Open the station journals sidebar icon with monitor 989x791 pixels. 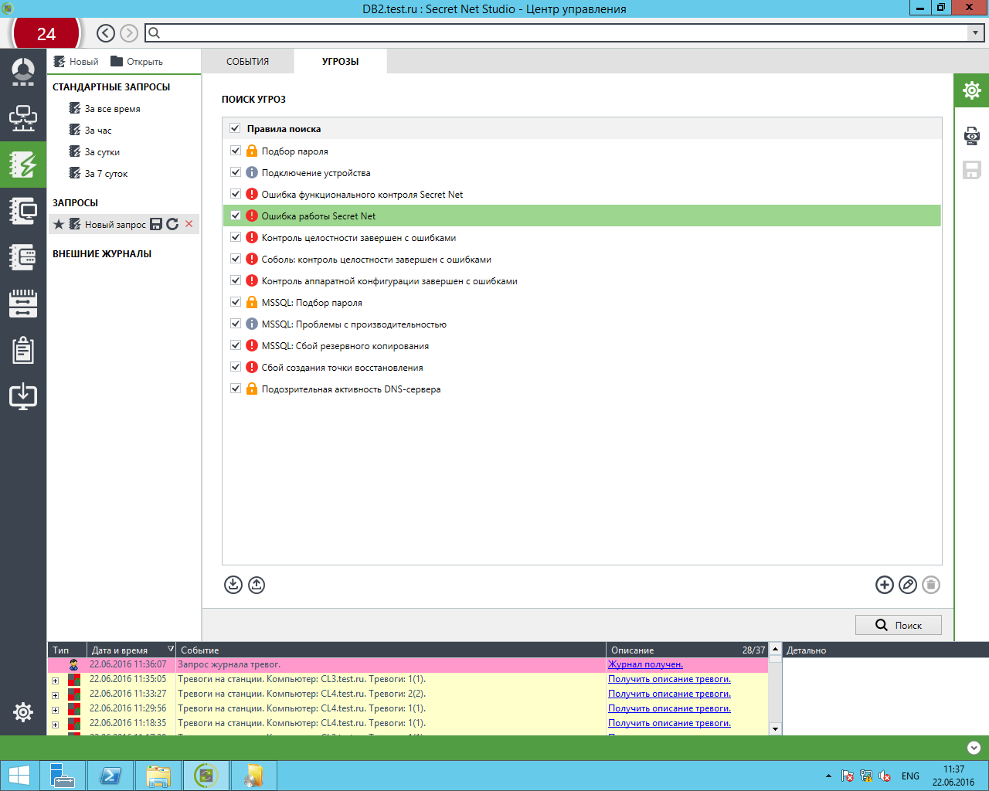[x=23, y=210]
